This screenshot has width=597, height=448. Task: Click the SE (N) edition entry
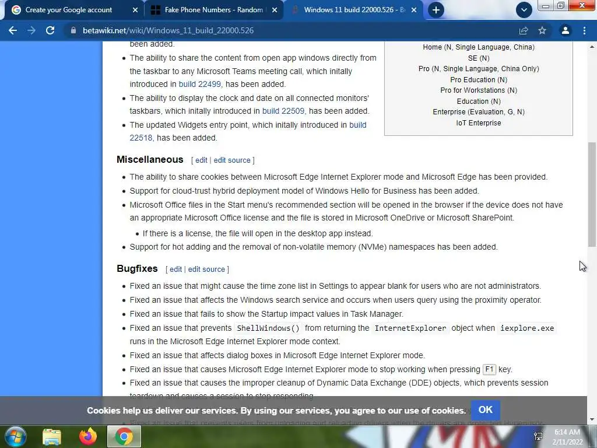479,58
